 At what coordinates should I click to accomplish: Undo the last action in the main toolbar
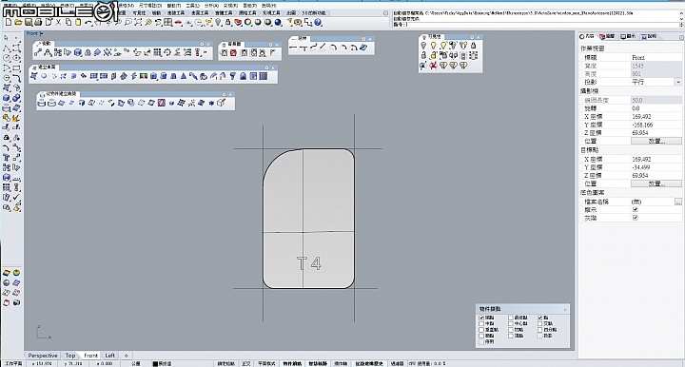88,22
